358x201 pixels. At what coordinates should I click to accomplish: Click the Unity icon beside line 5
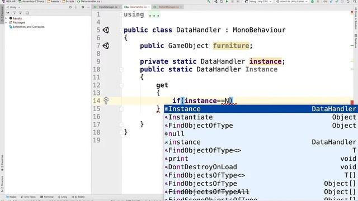point(106,30)
